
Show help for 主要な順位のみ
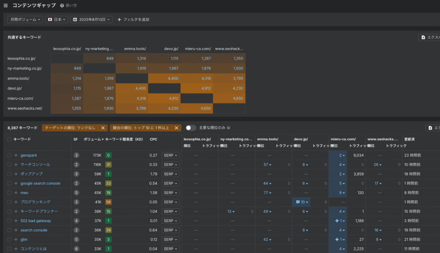click(229, 128)
